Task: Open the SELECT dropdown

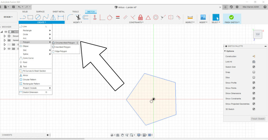Action: point(216,22)
